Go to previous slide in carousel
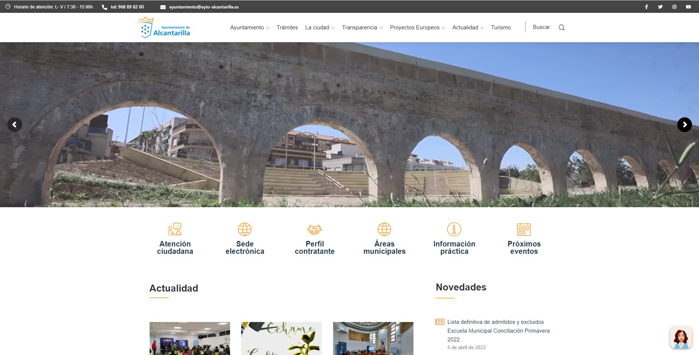699x355 pixels. [15, 125]
